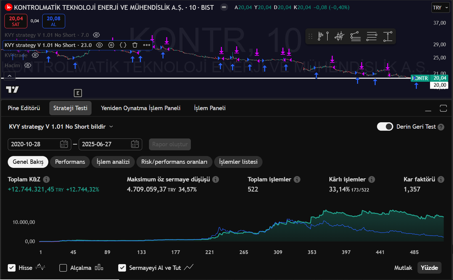Click the white 20,00 price line label

[x=439, y=85]
